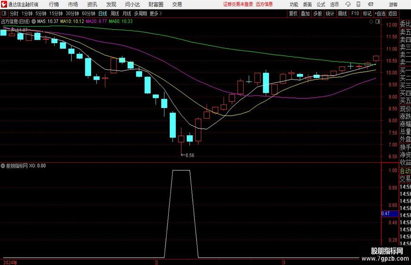The height and width of the screenshot is (265, 411).
Task: Open main chart indicator dropdown arrow
Action: pyautogui.click(x=33, y=21)
